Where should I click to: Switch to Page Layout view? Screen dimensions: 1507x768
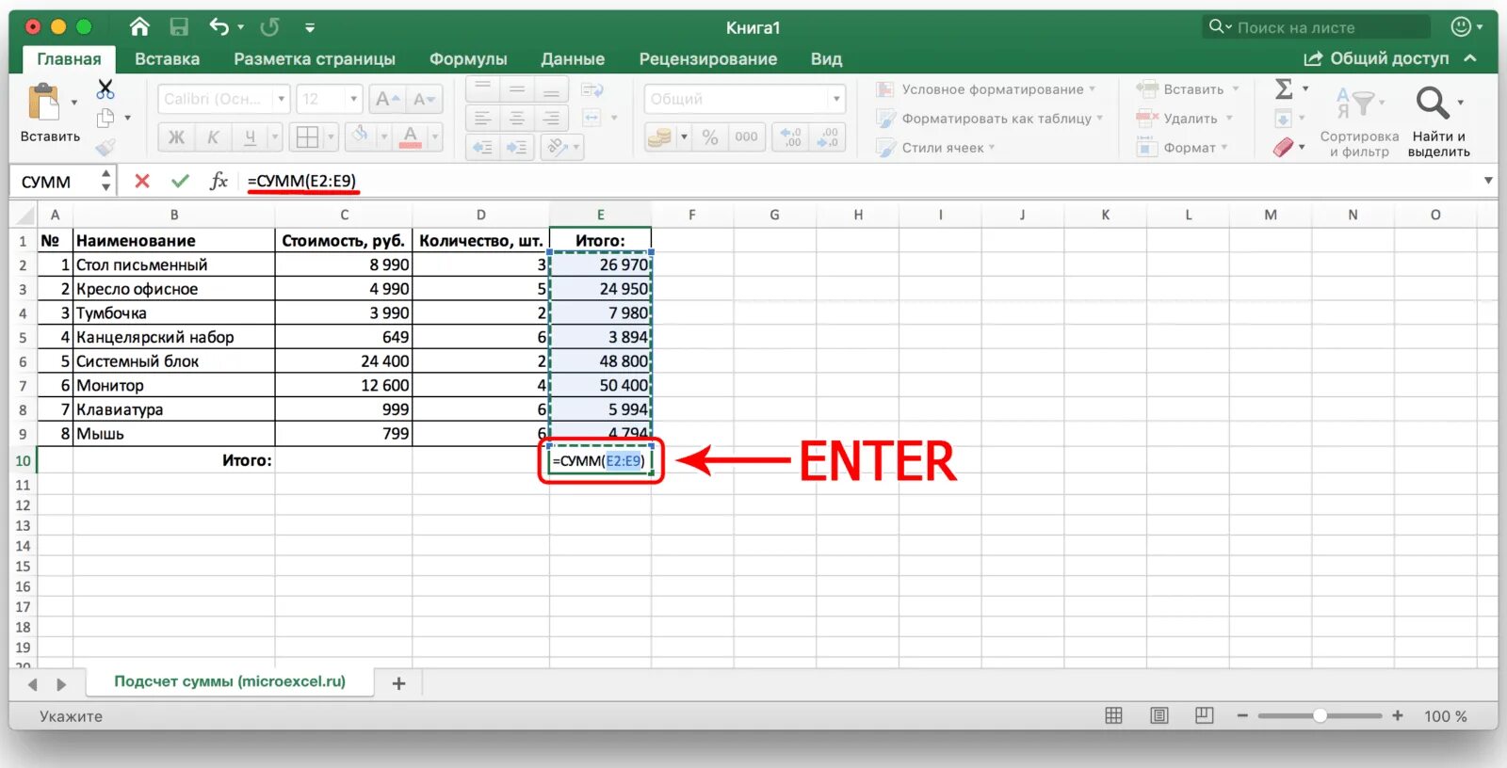click(x=1159, y=715)
